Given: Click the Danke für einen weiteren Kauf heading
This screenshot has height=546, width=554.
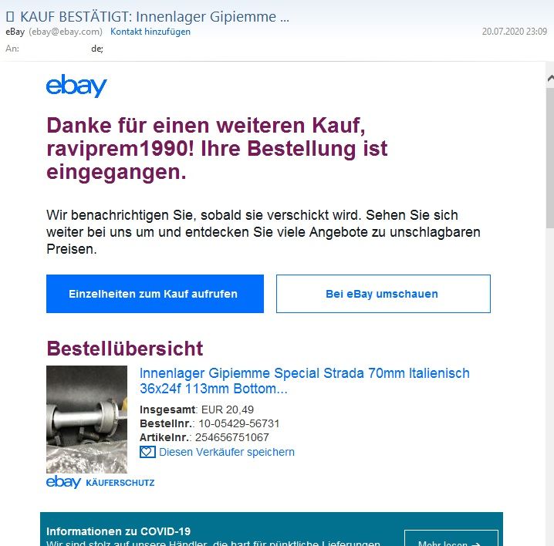Looking at the screenshot, I should click(x=217, y=149).
